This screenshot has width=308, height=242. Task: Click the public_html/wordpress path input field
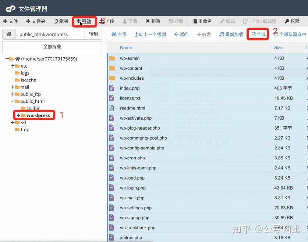pos(50,34)
